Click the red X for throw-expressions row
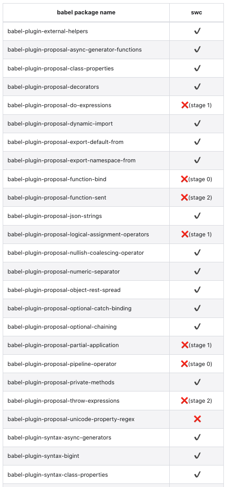This screenshot has height=487, width=227. (x=184, y=400)
